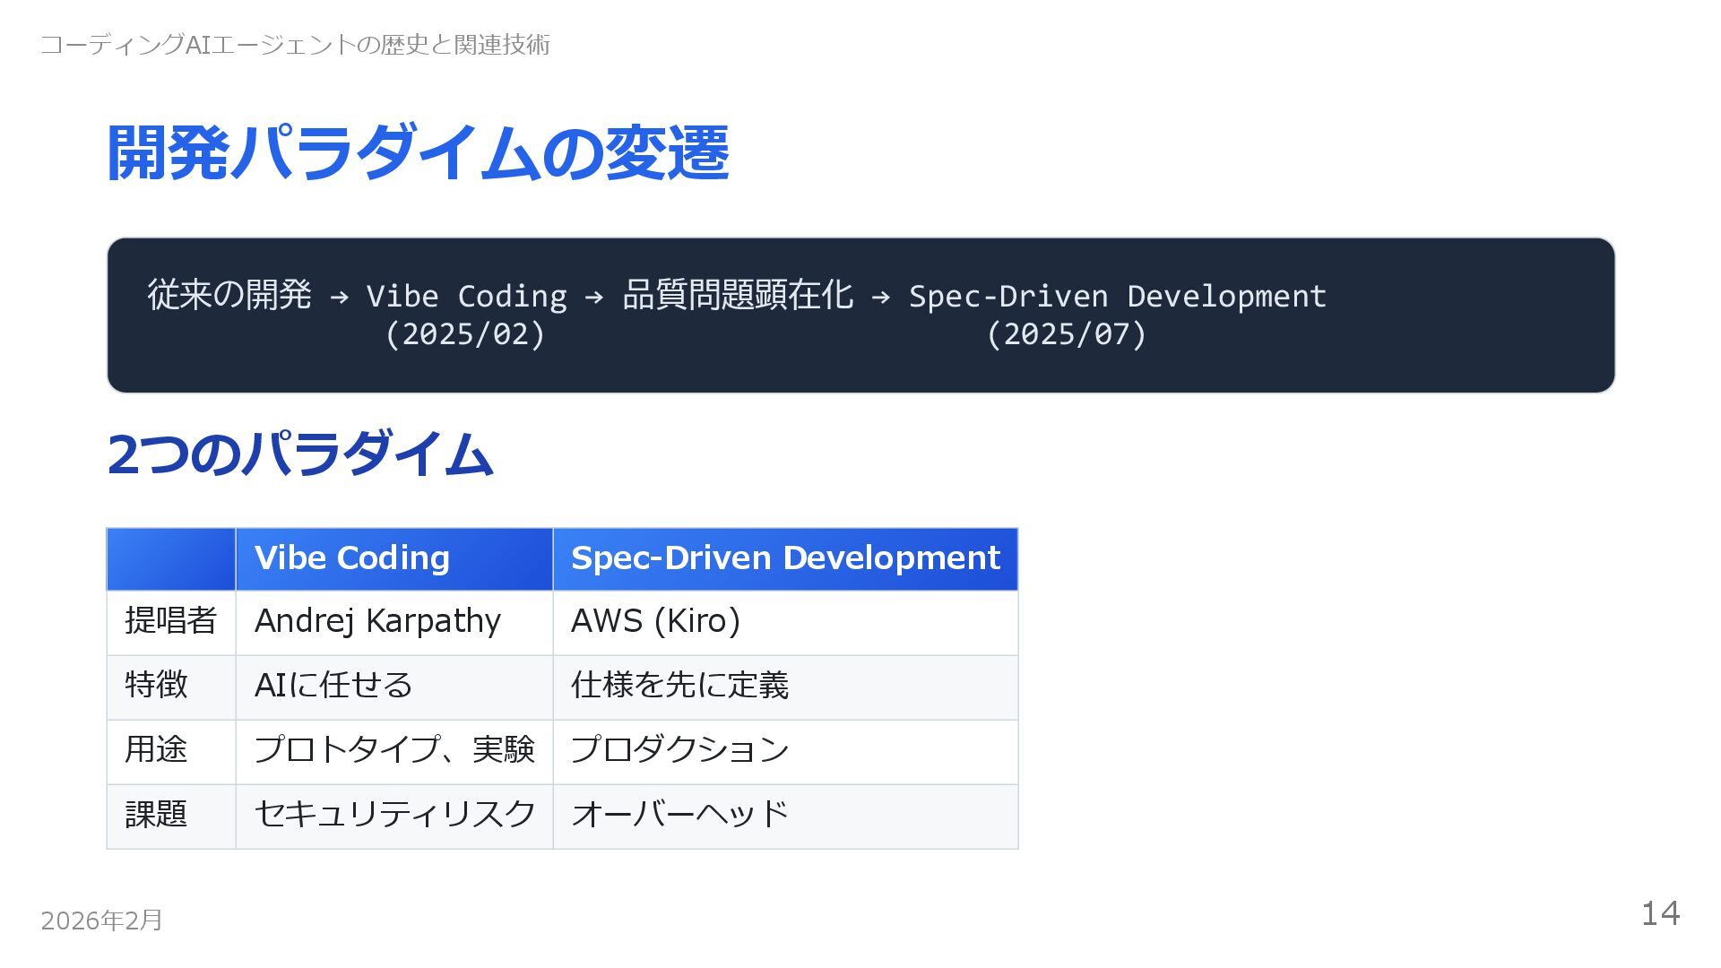This screenshot has height=968, width=1721.
Task: Click the 用途 row label
Action: [x=156, y=750]
